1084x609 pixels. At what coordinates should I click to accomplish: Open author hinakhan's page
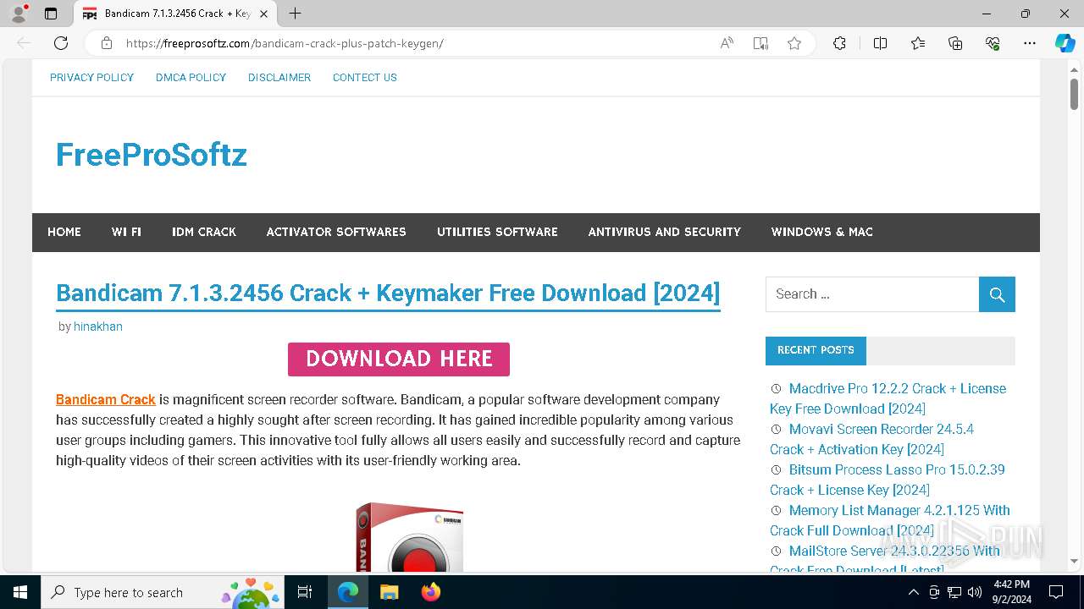click(x=98, y=326)
